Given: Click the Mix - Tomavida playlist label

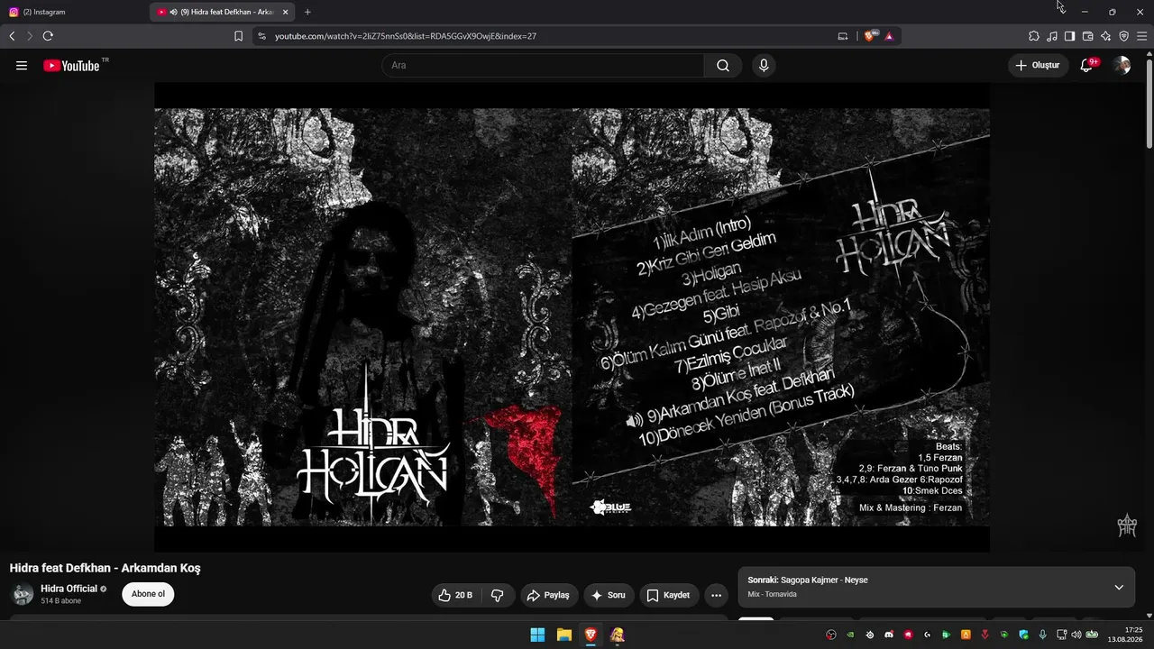Looking at the screenshot, I should pyautogui.click(x=772, y=595).
